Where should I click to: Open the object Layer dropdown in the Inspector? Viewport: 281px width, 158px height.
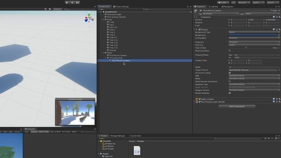262,14
